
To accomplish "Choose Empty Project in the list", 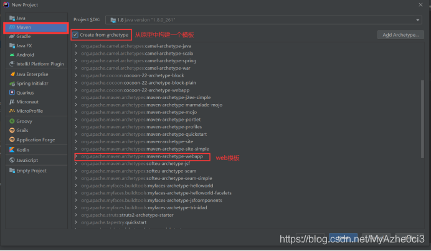I will click(31, 171).
